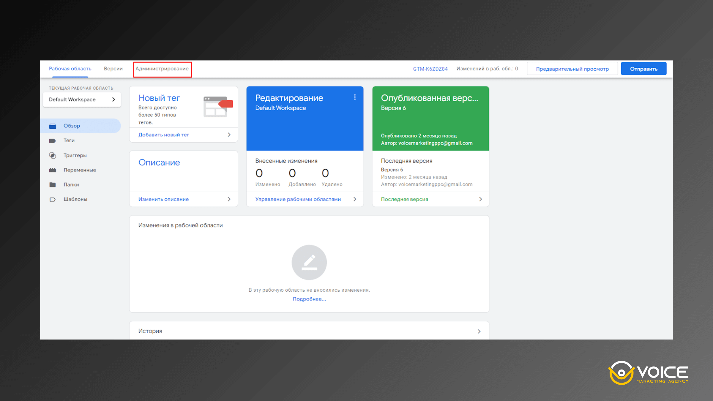Click the Триггеры icon in sidebar
The height and width of the screenshot is (401, 713).
(x=53, y=155)
